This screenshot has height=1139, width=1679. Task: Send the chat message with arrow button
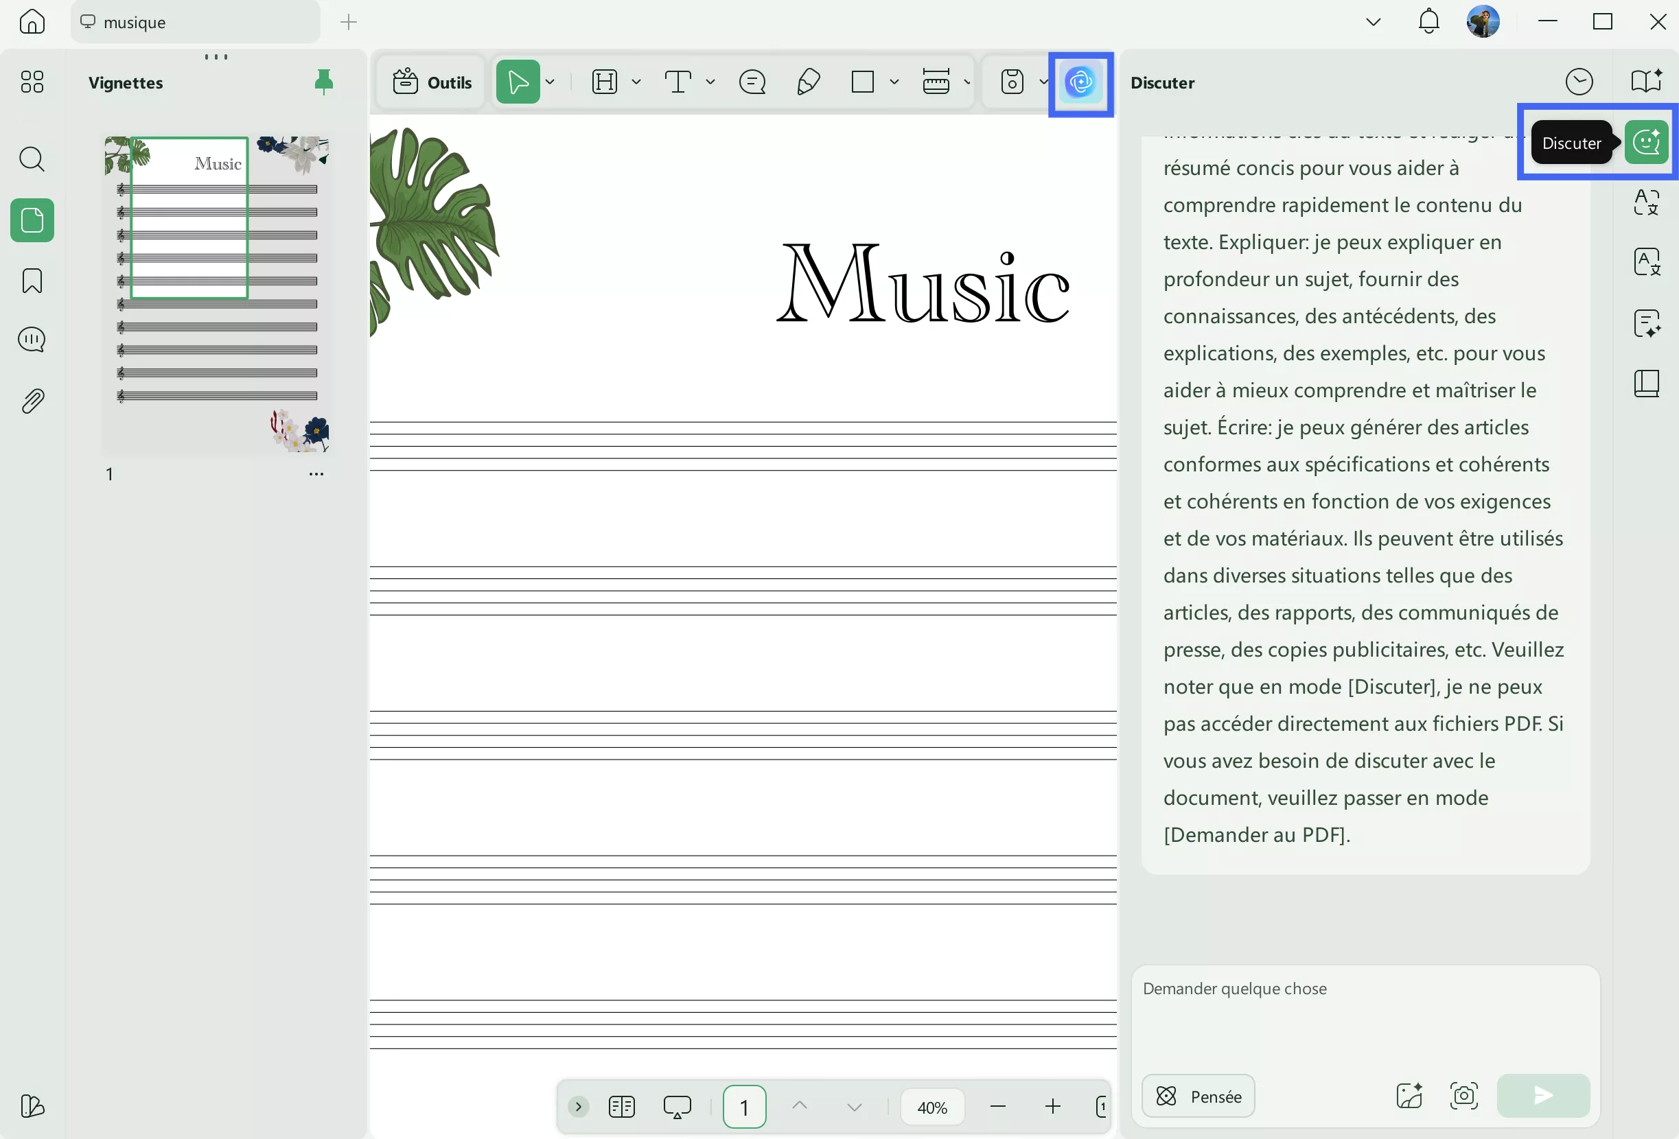(1542, 1096)
